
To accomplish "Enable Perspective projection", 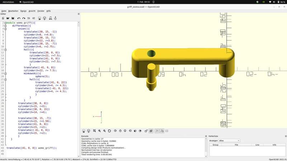I will point(146,131).
